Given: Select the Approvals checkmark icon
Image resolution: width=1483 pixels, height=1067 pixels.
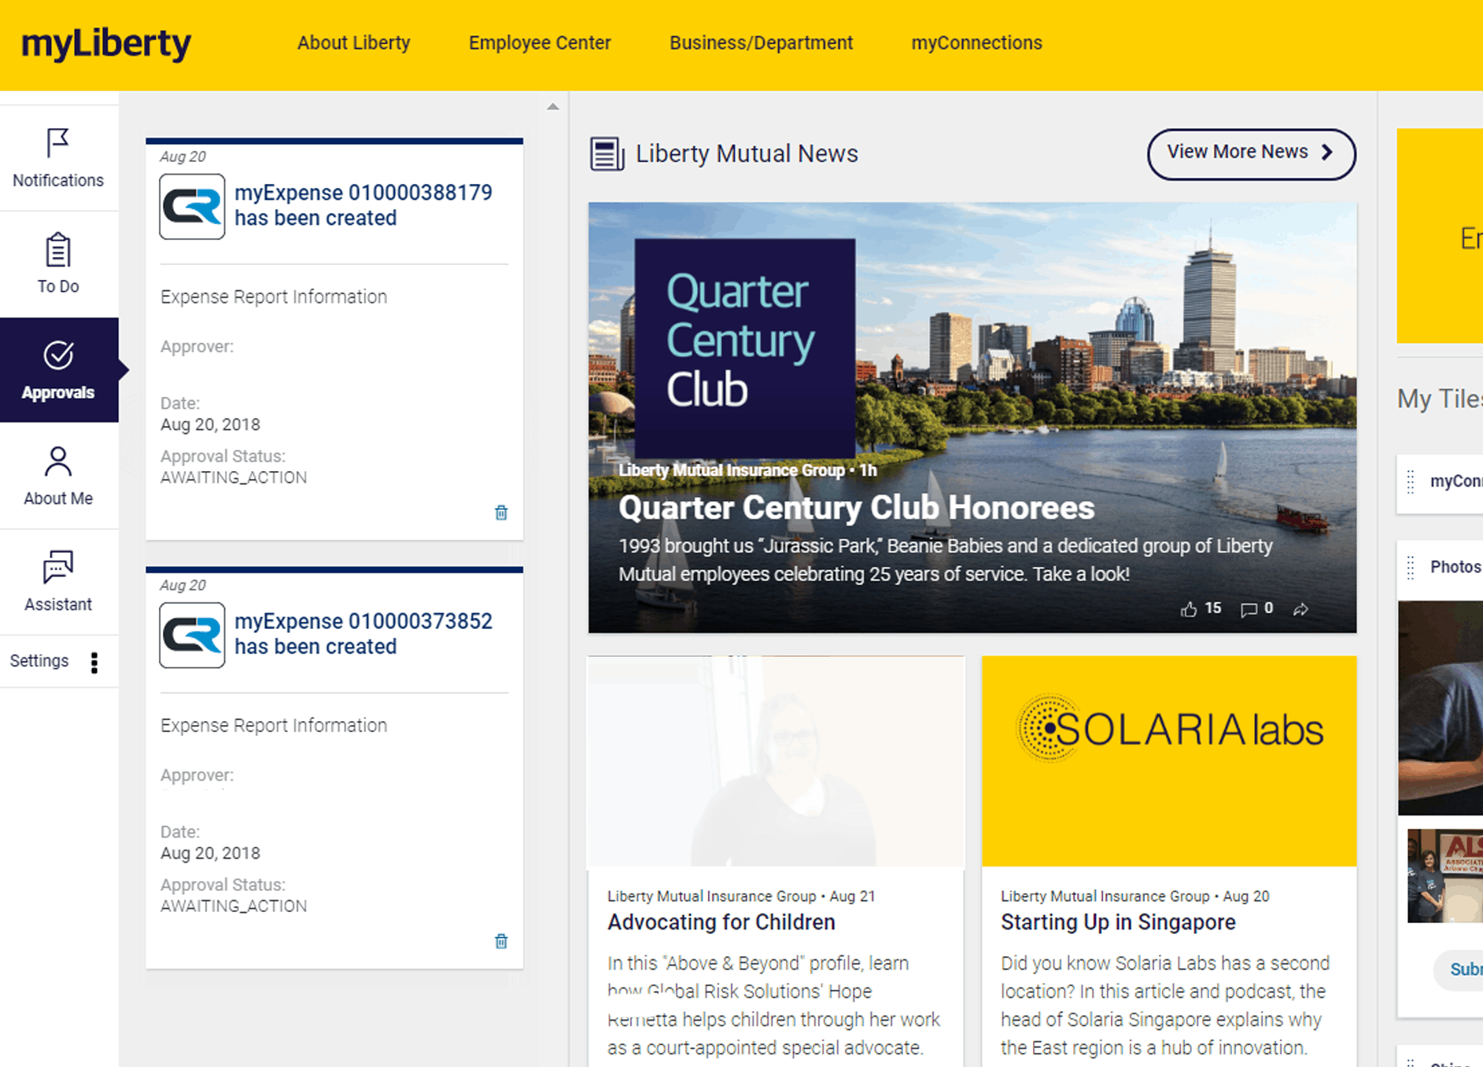Looking at the screenshot, I should tap(58, 355).
